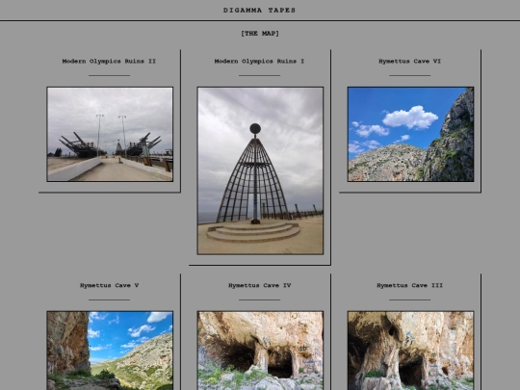This screenshot has width=520, height=390.
Task: Open the Hymettus Cave IV title
Action: point(259,285)
